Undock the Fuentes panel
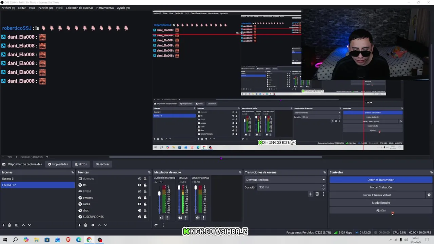The width and height of the screenshot is (434, 244). [x=149, y=172]
